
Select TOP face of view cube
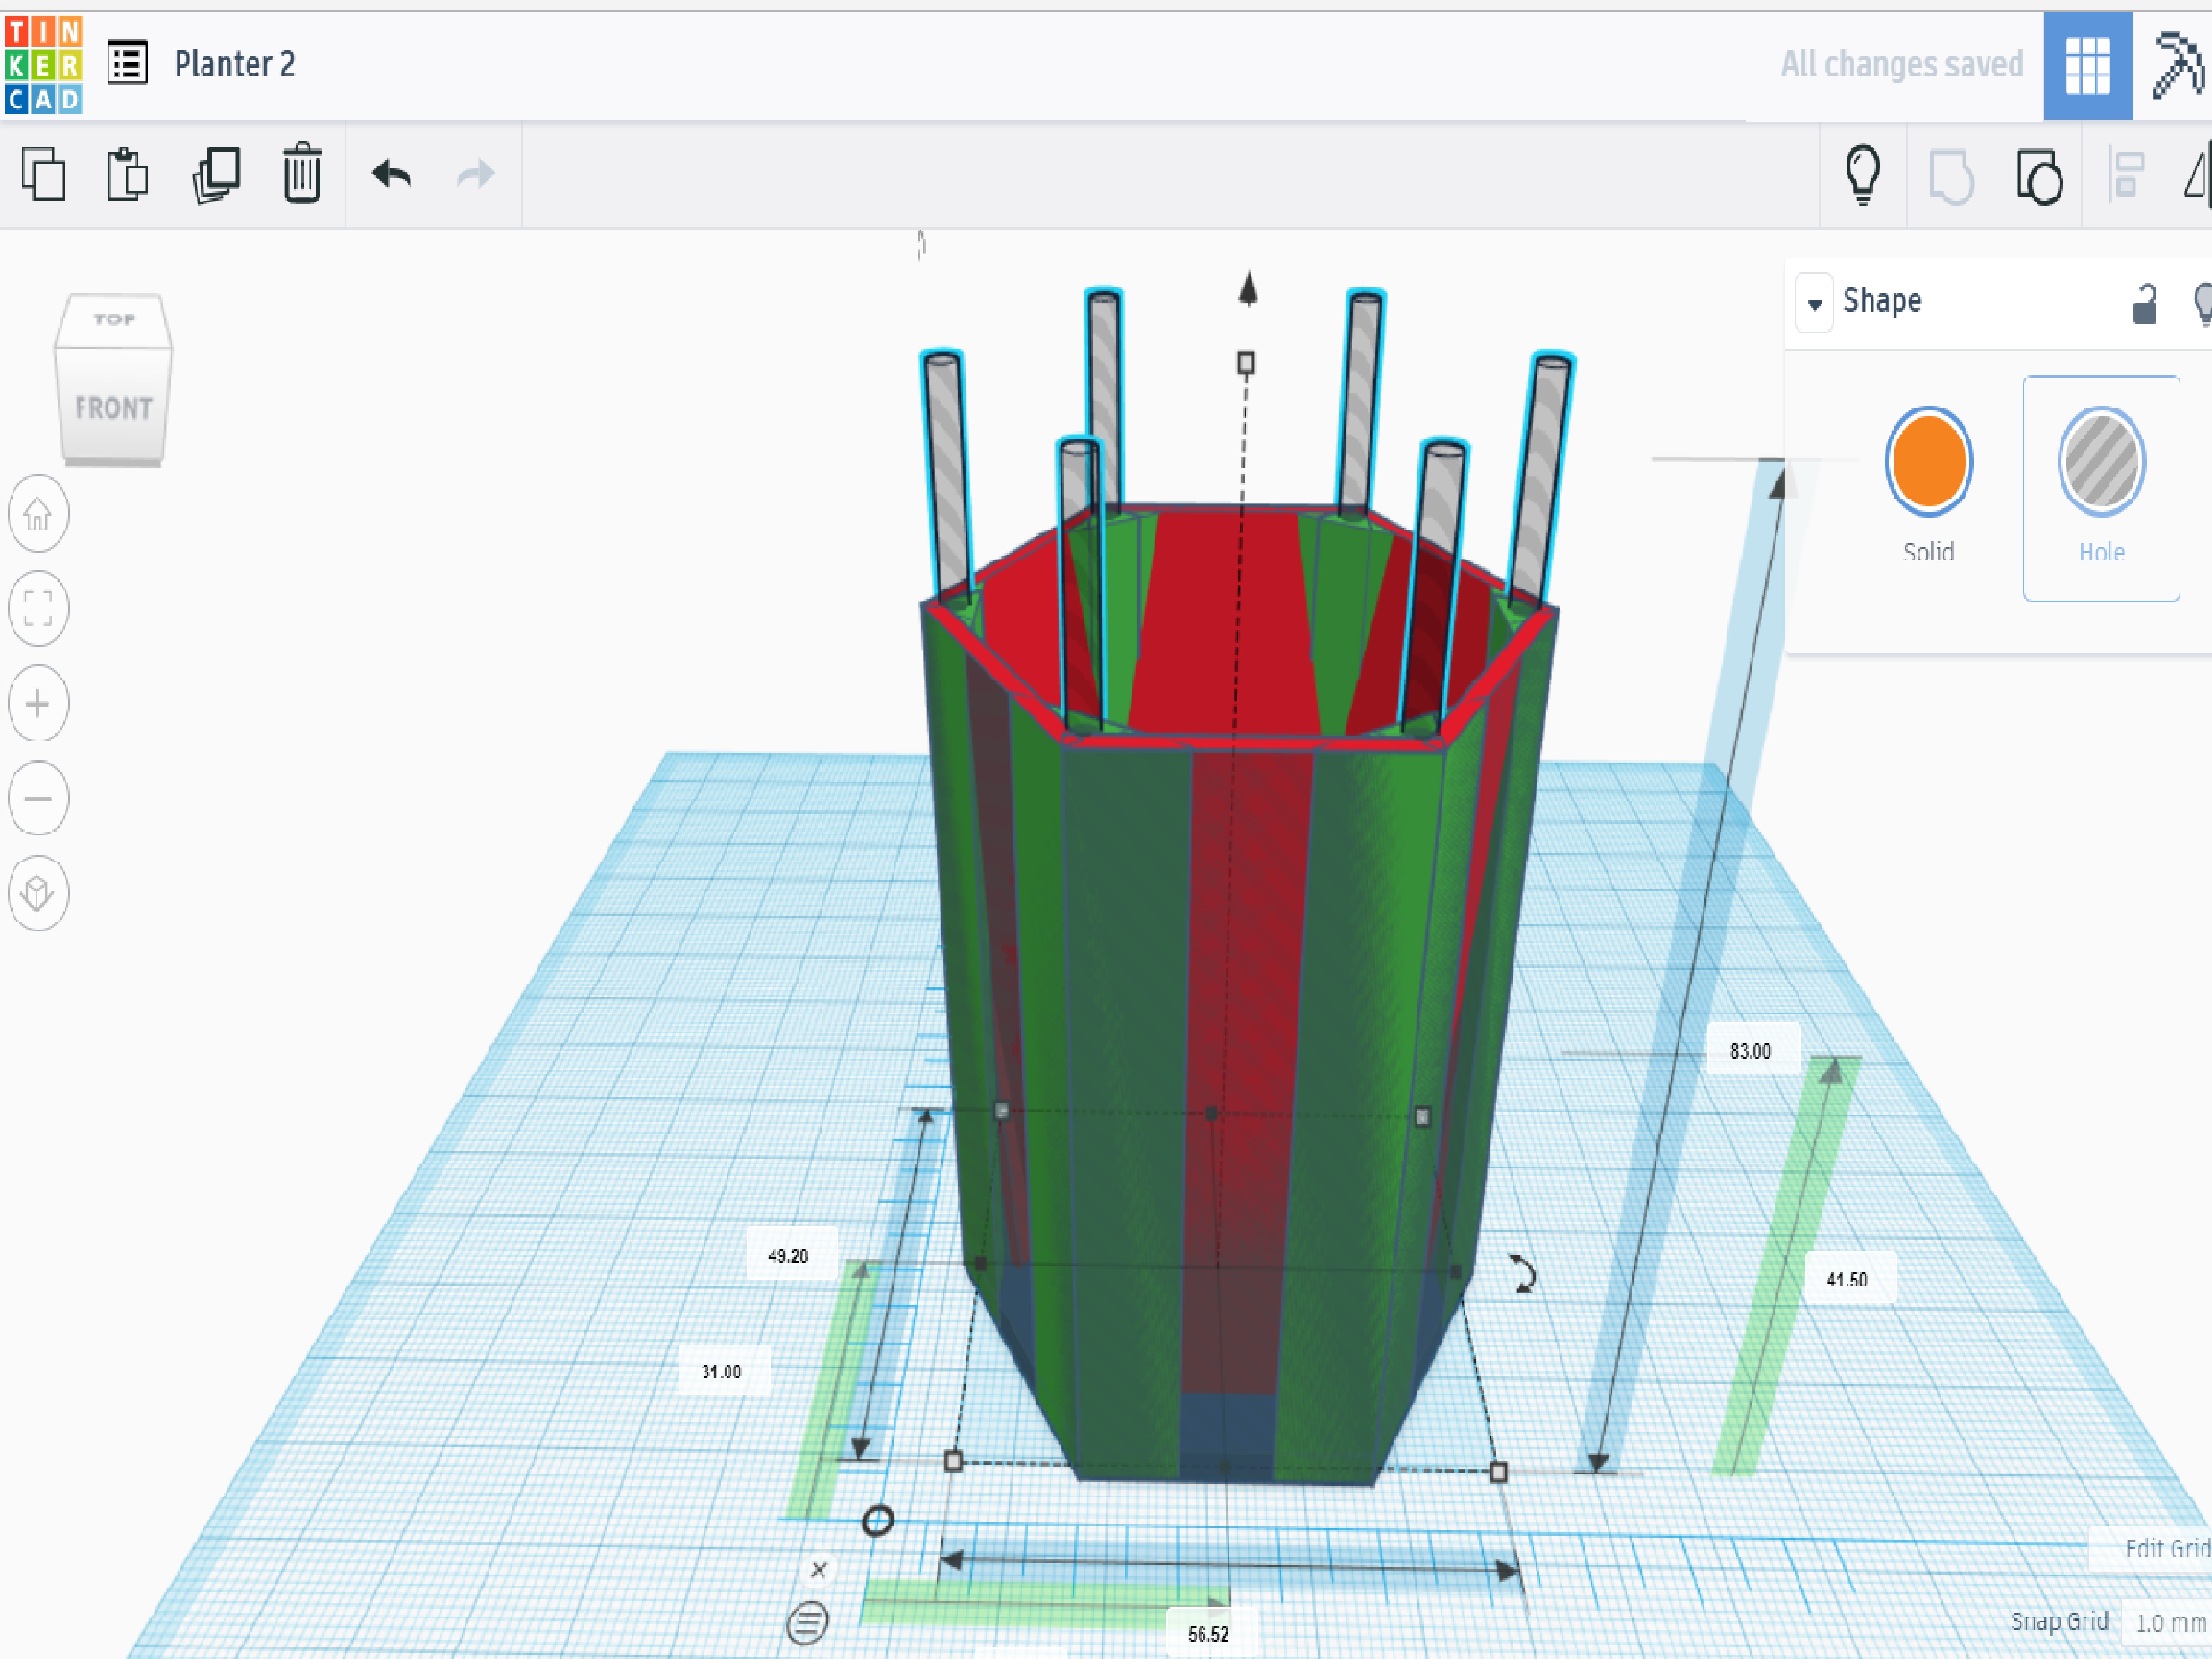click(x=114, y=320)
